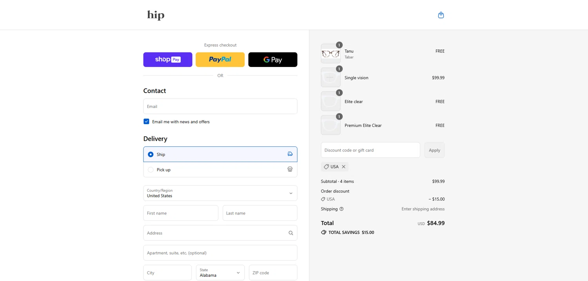
Task: Uncheck Email me with news and offers
Action: click(x=146, y=122)
